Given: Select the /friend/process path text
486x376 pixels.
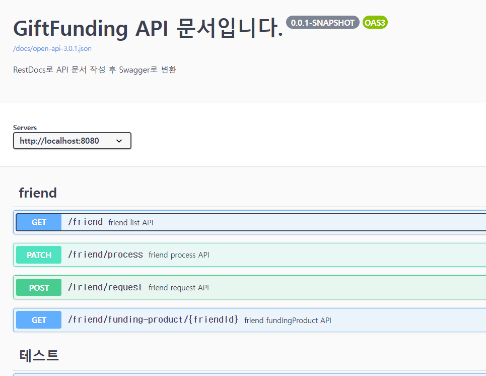Looking at the screenshot, I should [105, 255].
